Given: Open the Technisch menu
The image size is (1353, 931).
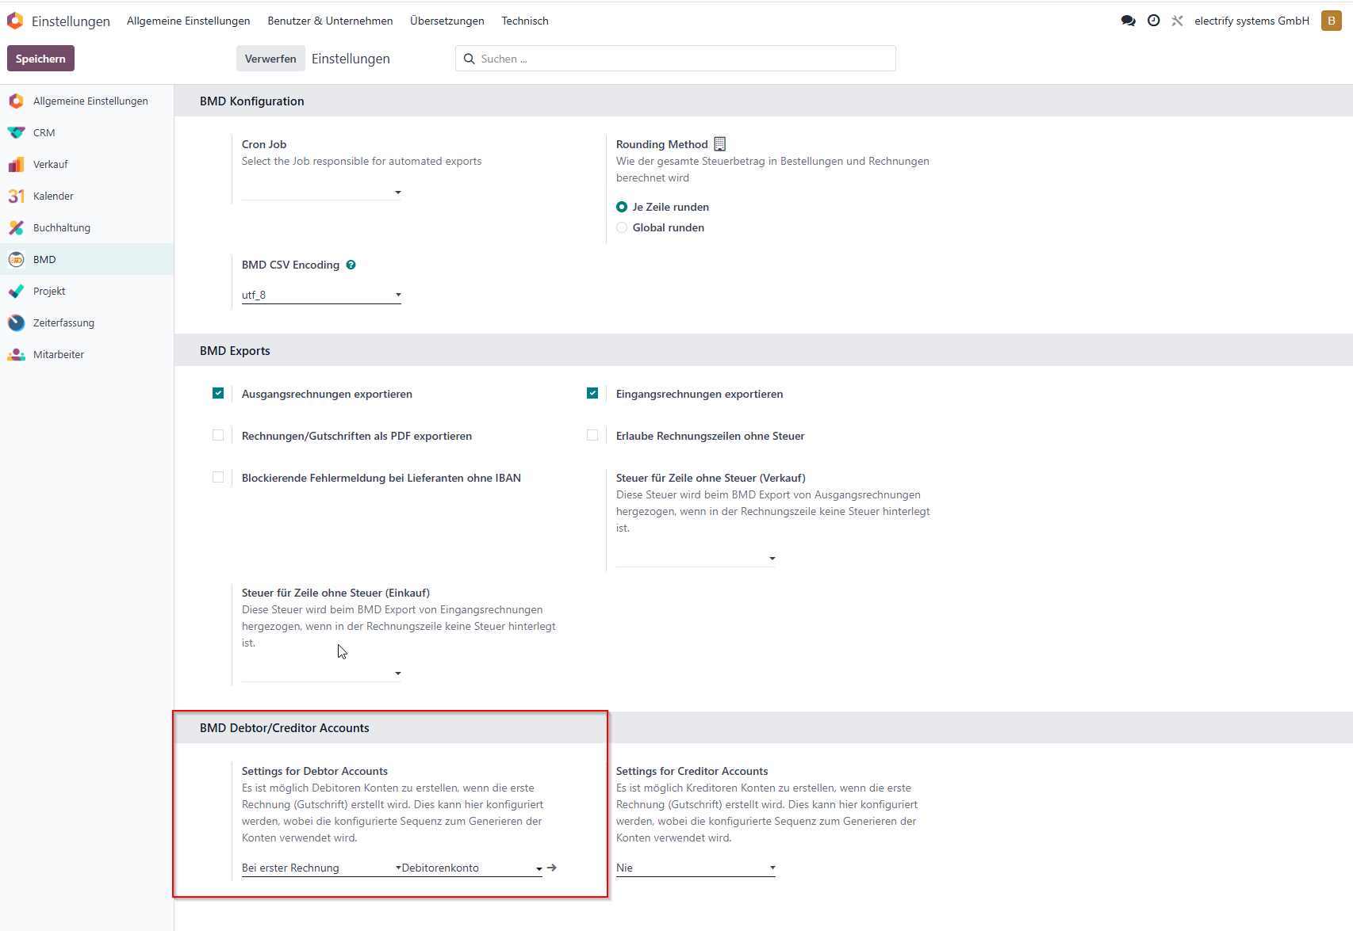Looking at the screenshot, I should click(525, 21).
